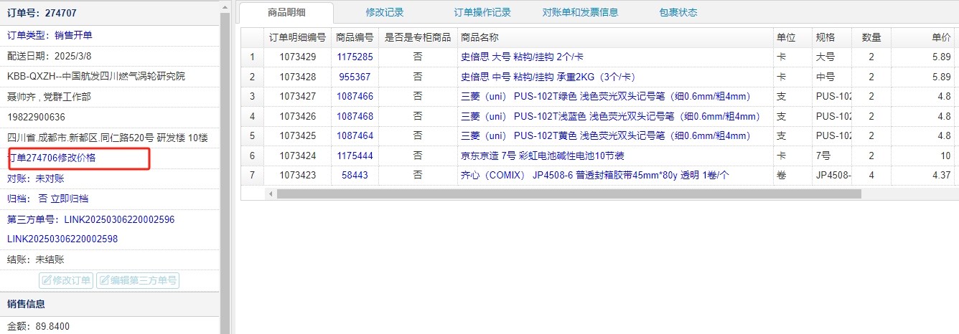959x334 pixels.
Task: Select order detail cell 1073423
Action: 297,175
